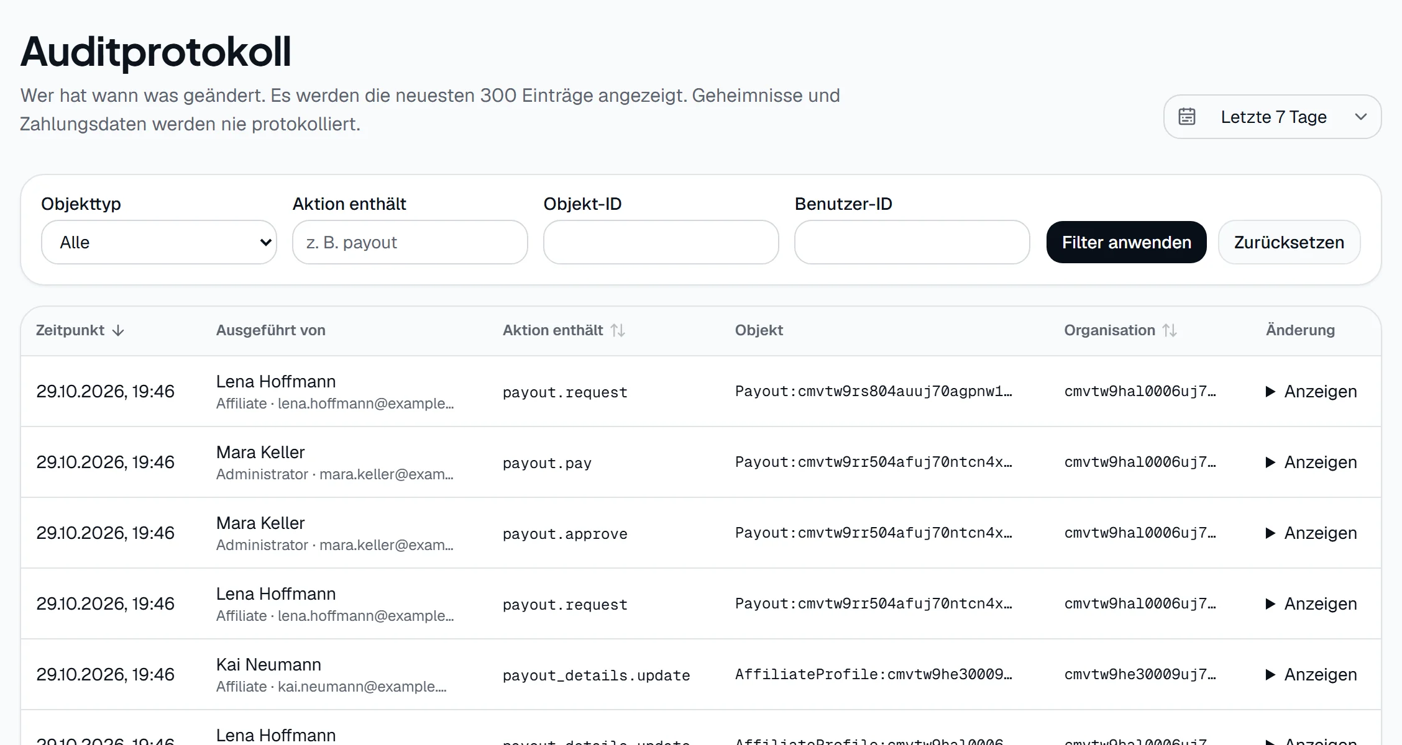
Task: Click Payout:cmvtw9rs804auuj70agpnw1… object ID
Action: point(874,391)
